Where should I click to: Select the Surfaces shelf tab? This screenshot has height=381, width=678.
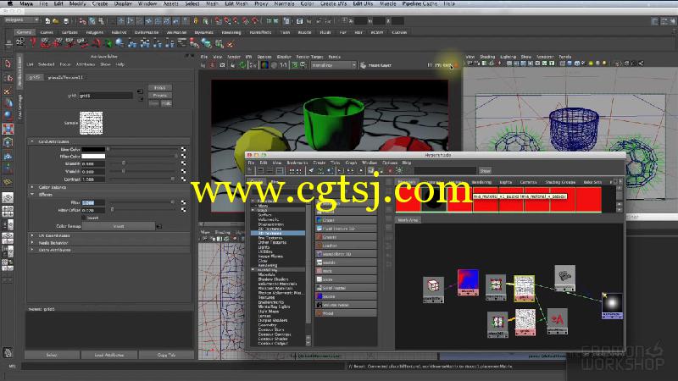(x=69, y=32)
